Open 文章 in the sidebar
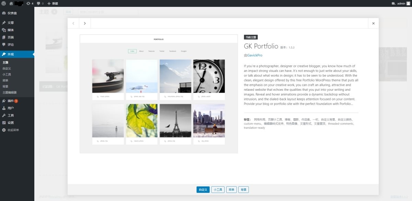 tap(17, 23)
